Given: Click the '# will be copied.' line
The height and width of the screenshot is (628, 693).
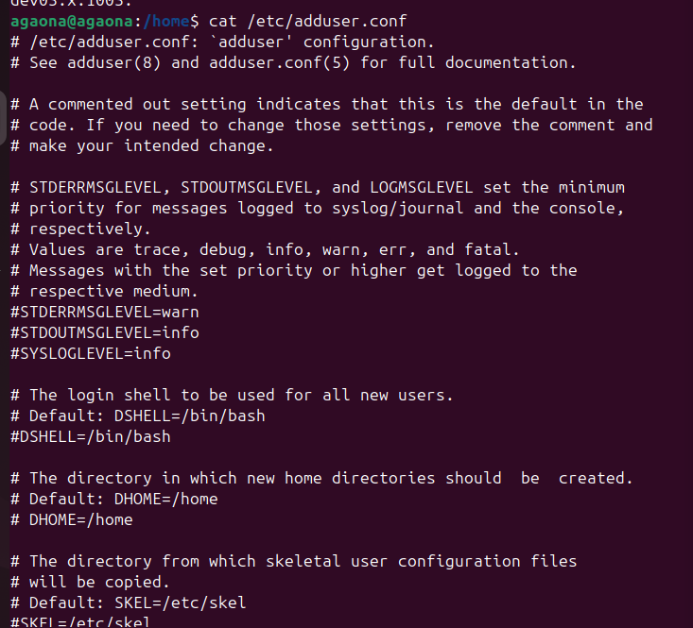Looking at the screenshot, I should [x=91, y=582].
